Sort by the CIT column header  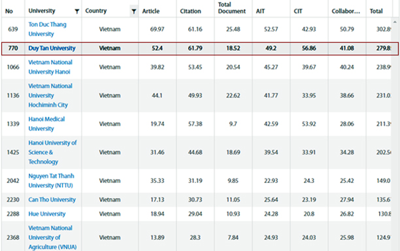click(297, 11)
